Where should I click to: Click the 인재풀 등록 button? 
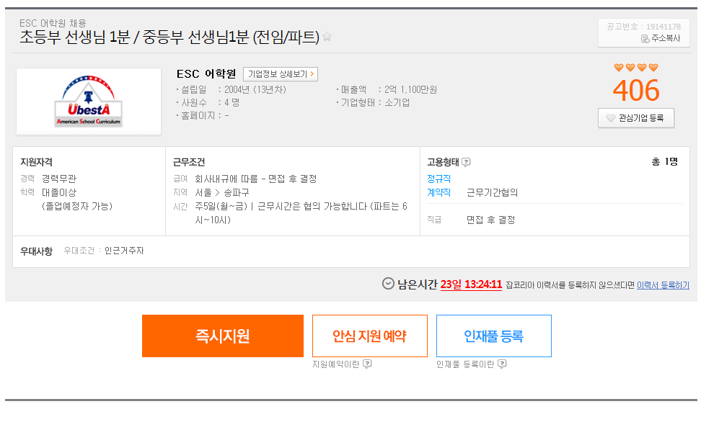pos(493,336)
